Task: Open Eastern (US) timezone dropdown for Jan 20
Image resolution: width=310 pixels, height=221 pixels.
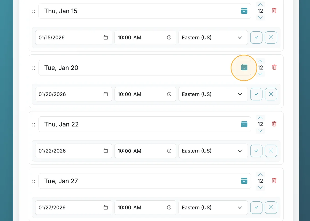Action: point(213,94)
